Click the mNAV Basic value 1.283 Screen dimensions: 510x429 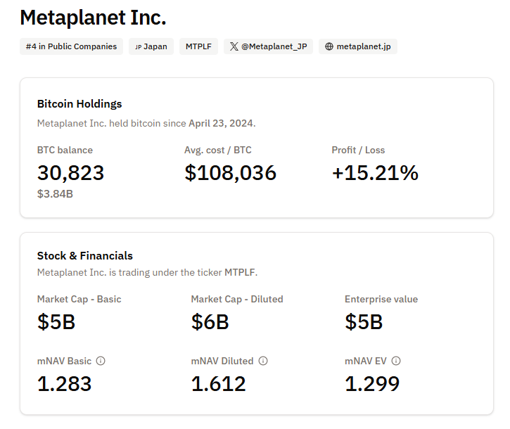pyautogui.click(x=64, y=383)
